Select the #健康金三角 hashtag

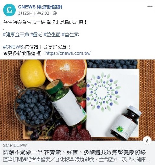click(16, 35)
